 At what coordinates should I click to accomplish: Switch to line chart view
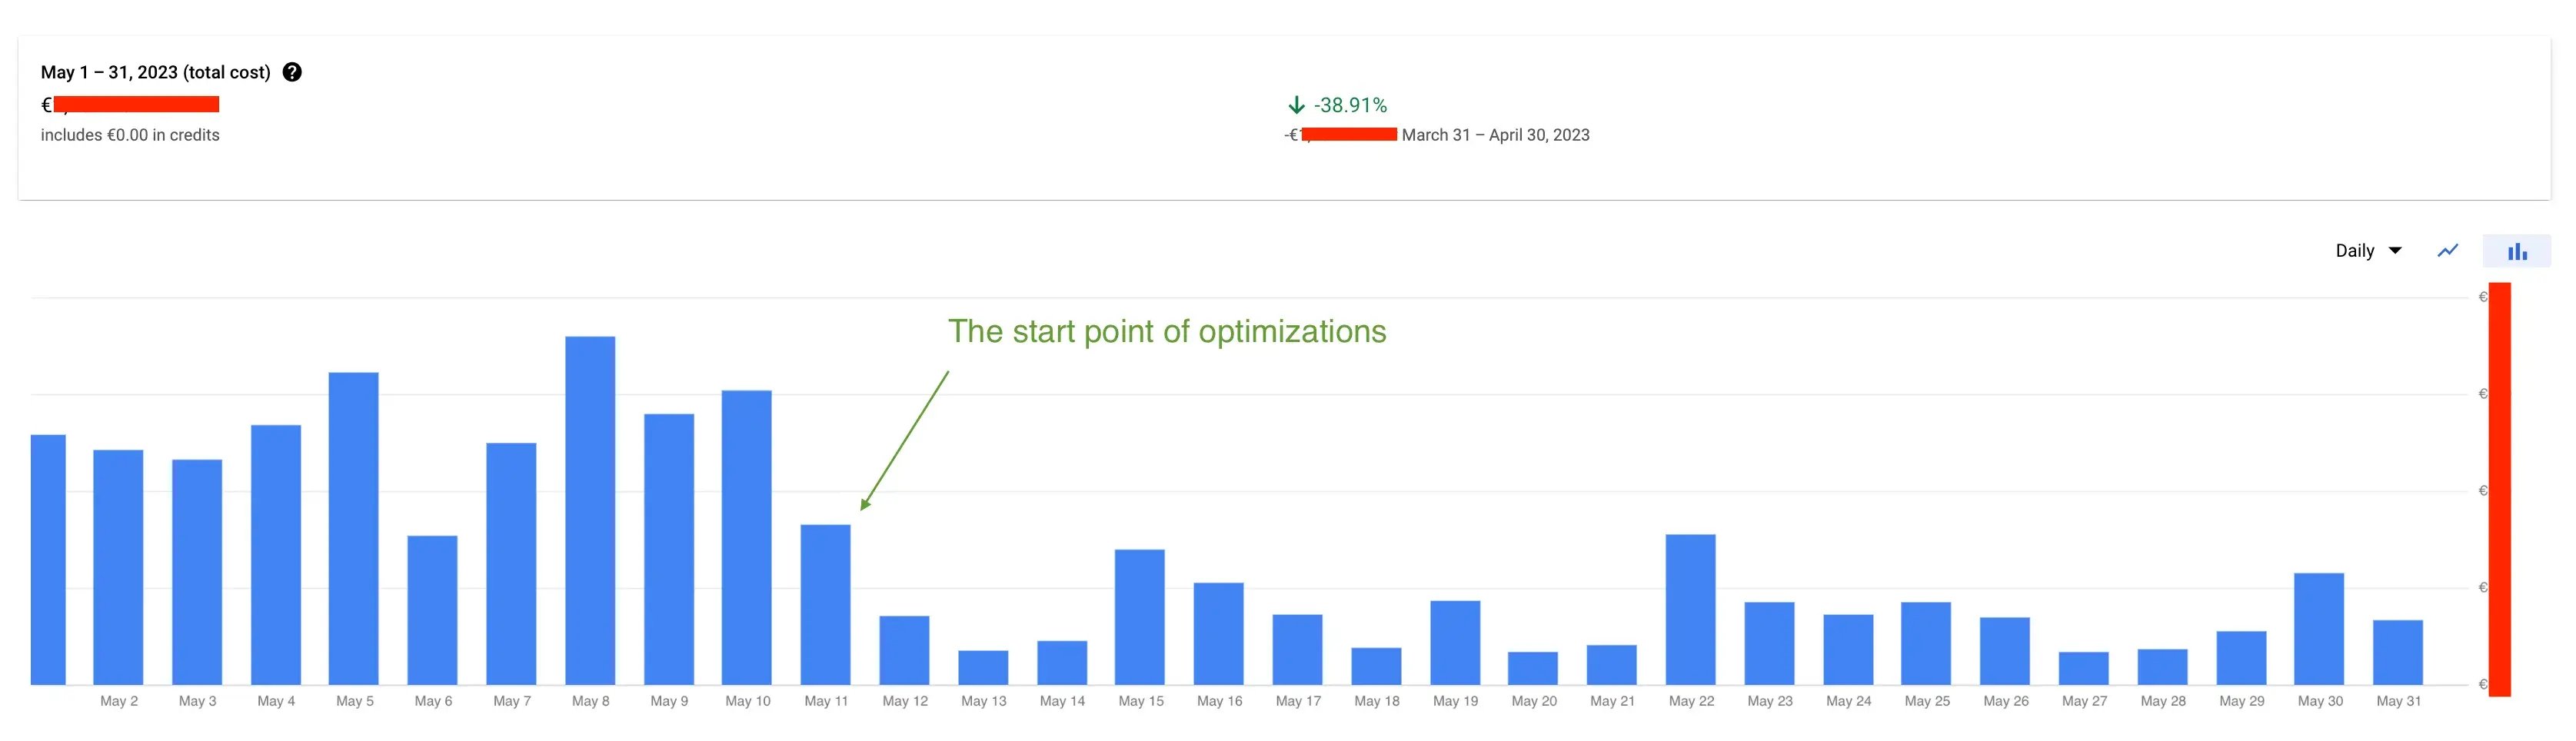tap(2447, 251)
